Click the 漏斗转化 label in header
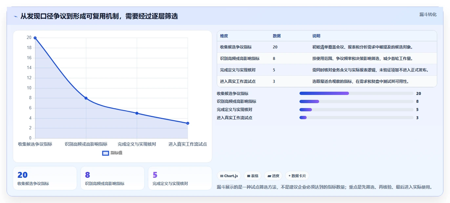The image size is (450, 203). tap(428, 14)
